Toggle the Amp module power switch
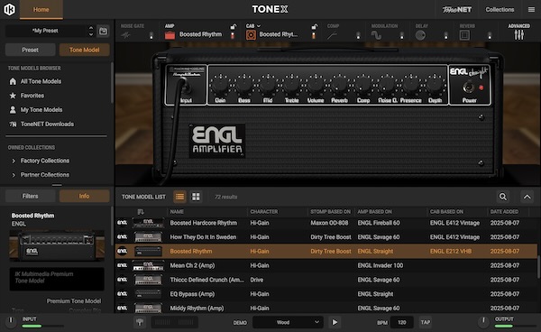Image resolution: width=541 pixels, height=332 pixels. (233, 35)
